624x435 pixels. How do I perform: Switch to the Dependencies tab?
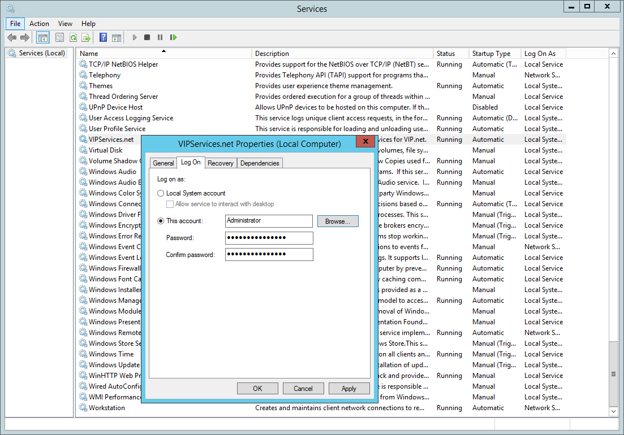(x=260, y=163)
